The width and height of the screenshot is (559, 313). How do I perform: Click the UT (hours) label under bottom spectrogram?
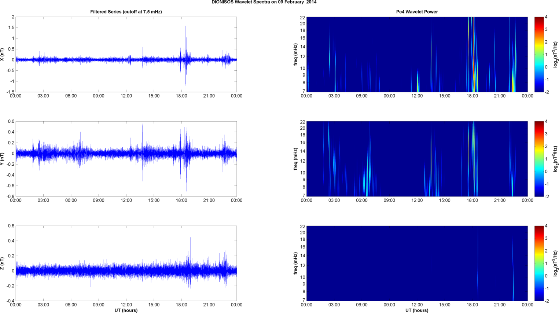417,310
